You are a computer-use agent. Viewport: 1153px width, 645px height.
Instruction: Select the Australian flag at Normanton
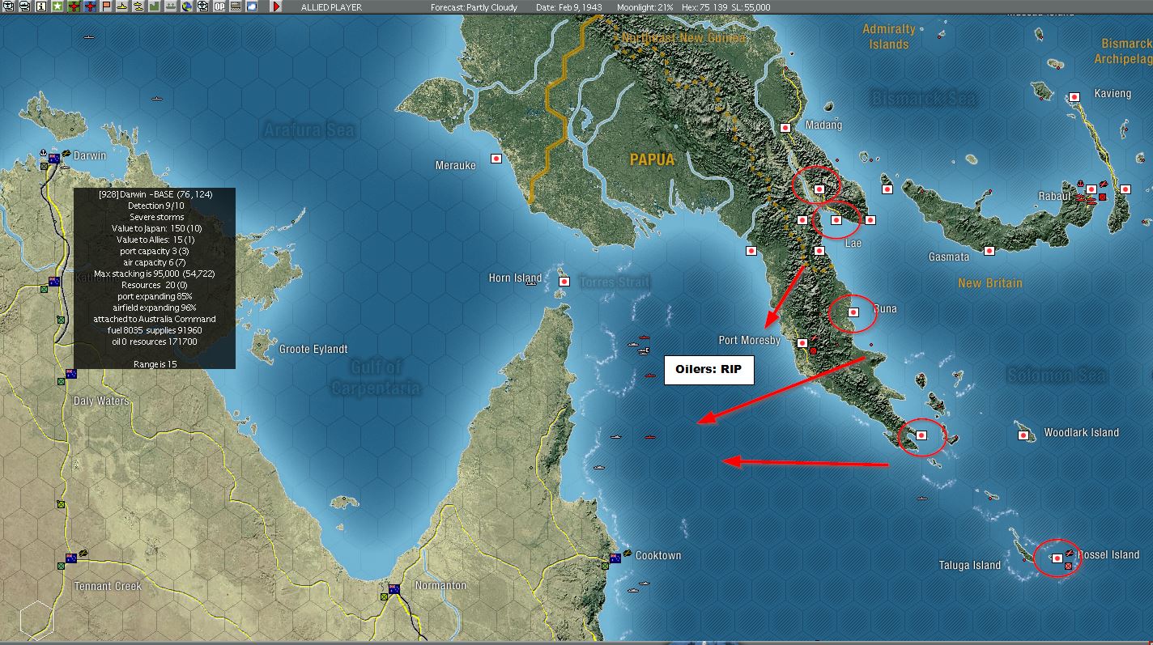click(394, 589)
